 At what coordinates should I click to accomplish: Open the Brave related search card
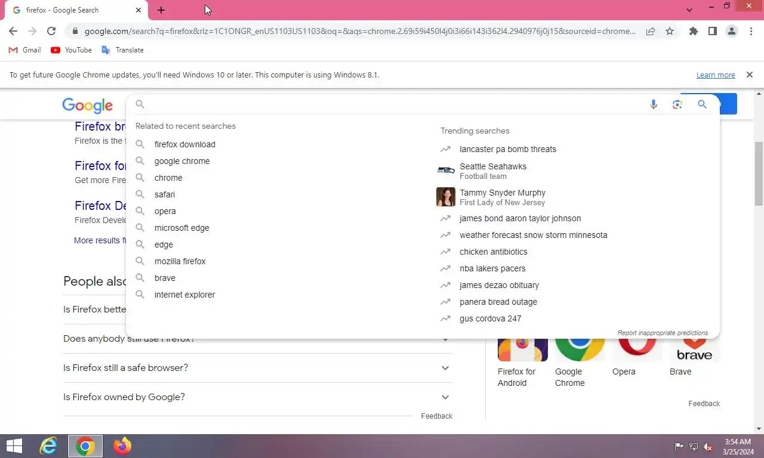pos(694,359)
